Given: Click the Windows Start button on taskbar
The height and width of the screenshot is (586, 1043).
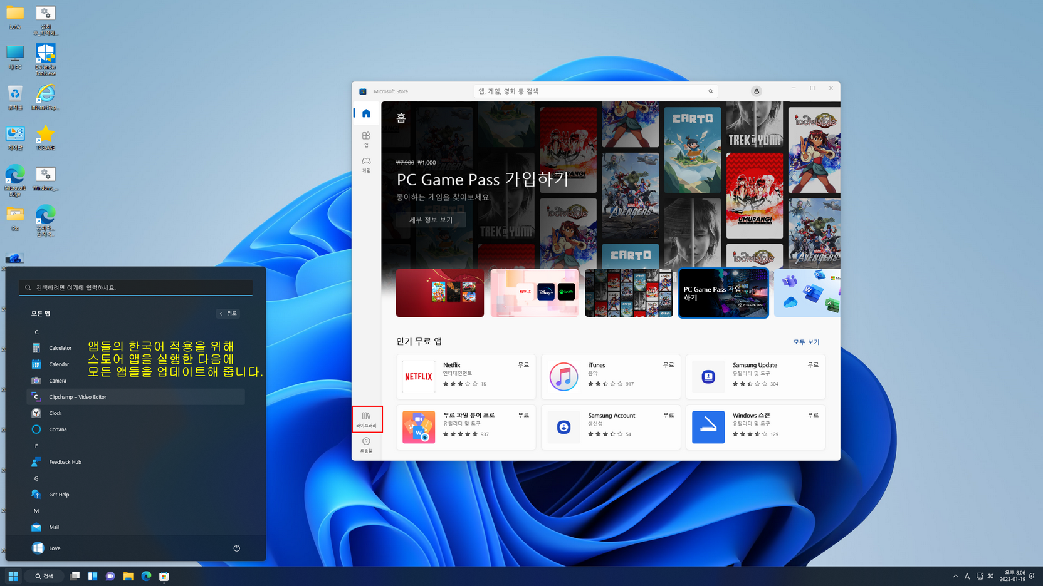Looking at the screenshot, I should point(13,576).
